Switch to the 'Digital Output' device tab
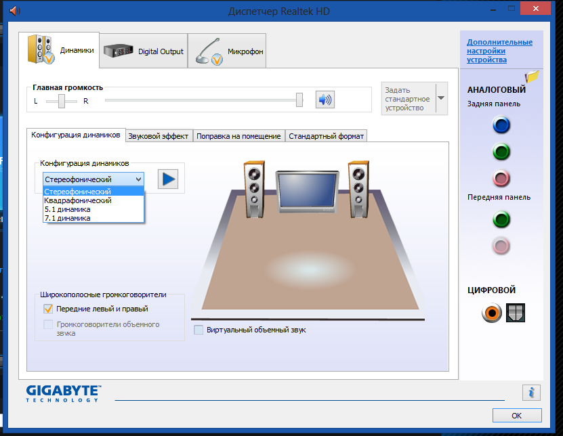Screen dimensions: 563x436 point(144,51)
